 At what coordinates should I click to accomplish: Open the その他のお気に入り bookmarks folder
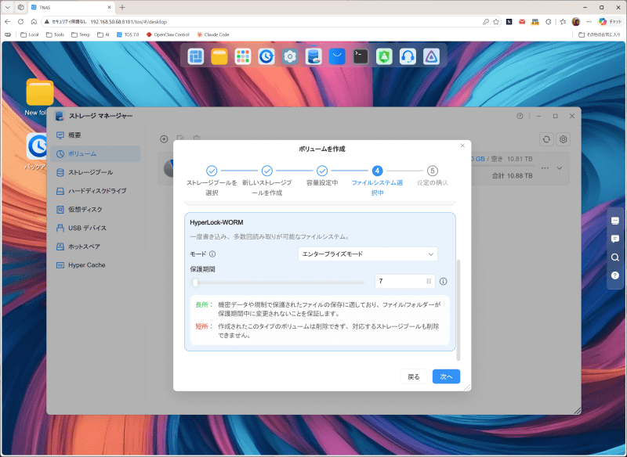(600, 34)
